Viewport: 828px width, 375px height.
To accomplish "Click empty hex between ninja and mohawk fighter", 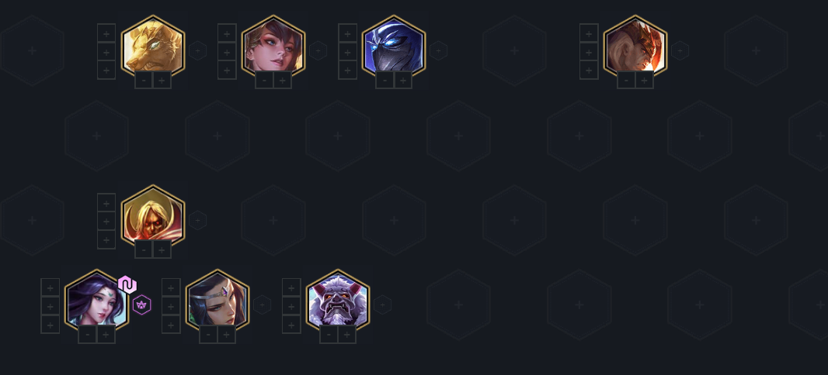I will pos(514,50).
